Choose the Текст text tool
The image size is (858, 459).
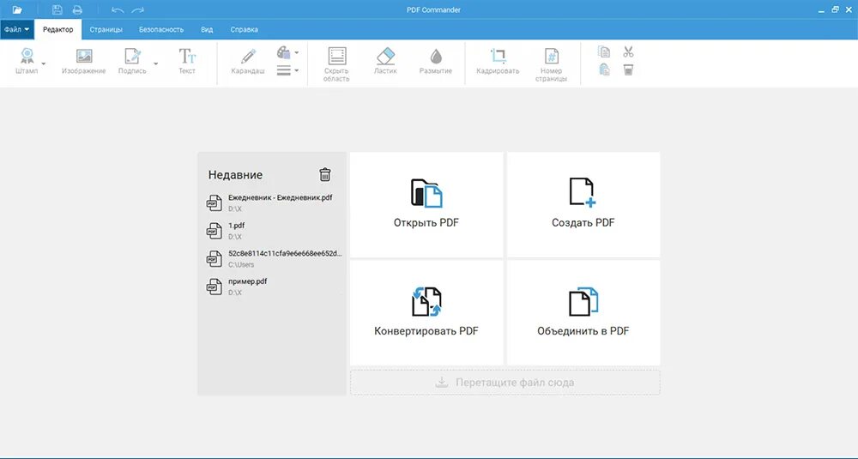(186, 61)
